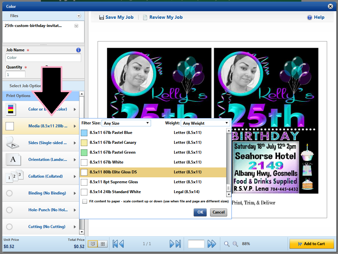Click the Job Name info icon

[x=78, y=50]
